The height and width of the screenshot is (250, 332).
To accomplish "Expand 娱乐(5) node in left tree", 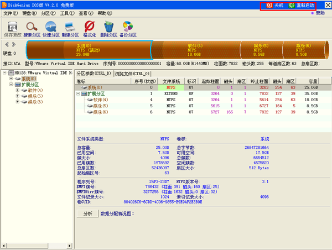I will coord(18,96).
